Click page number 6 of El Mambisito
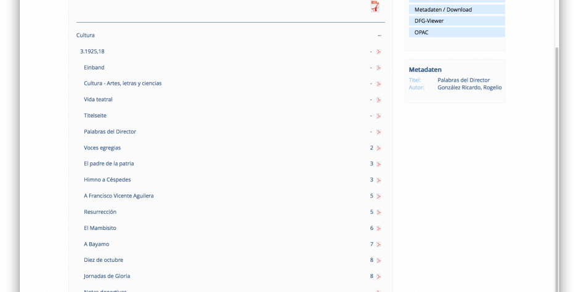579x292 pixels. 371,228
